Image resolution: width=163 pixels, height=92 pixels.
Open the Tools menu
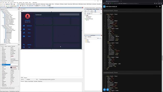[x=24, y=3]
